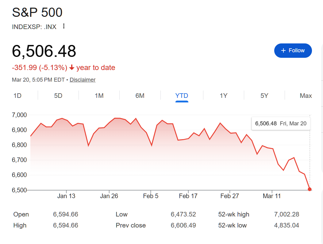Click the red down arrow year-to-date icon
Screen dimensions: 323x244
click(x=72, y=68)
